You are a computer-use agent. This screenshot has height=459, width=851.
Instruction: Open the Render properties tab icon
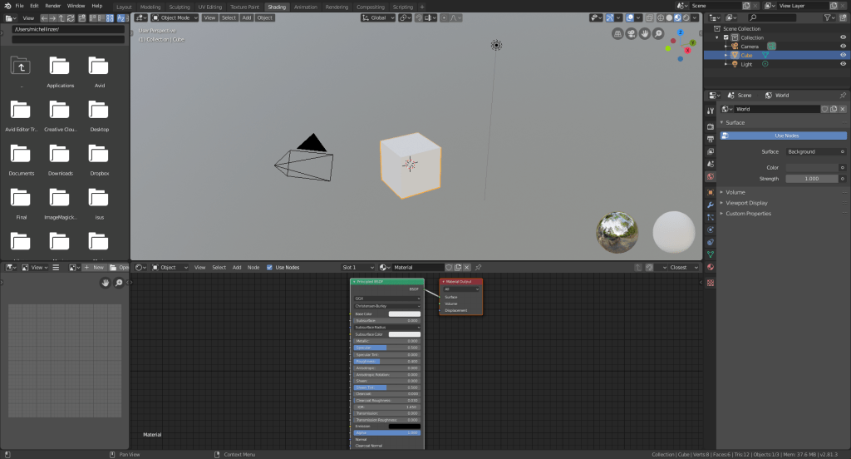pyautogui.click(x=711, y=126)
